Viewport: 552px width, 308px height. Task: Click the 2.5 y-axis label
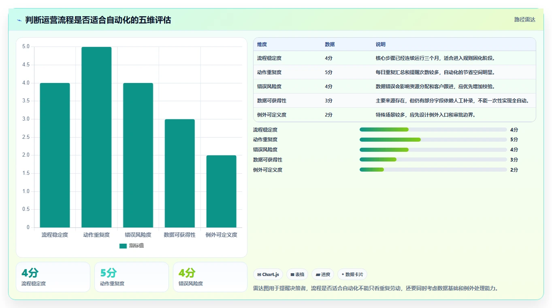[x=26, y=137]
